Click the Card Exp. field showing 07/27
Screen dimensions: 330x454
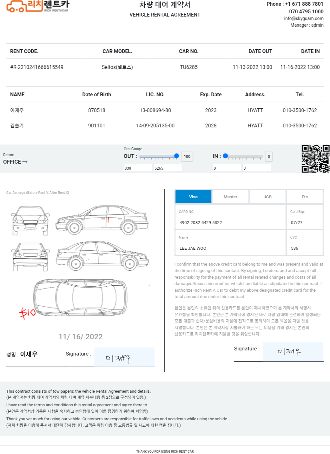[305, 217]
